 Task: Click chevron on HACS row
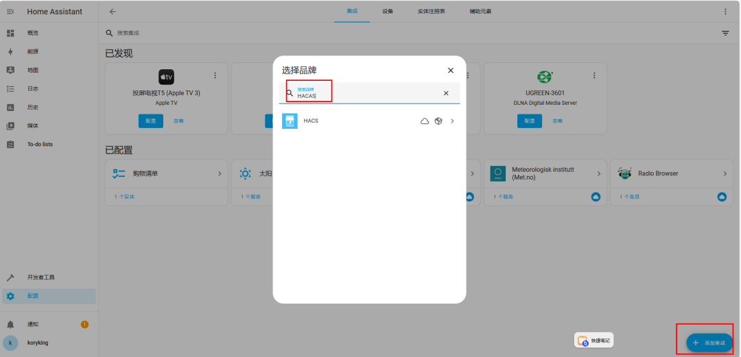[452, 121]
